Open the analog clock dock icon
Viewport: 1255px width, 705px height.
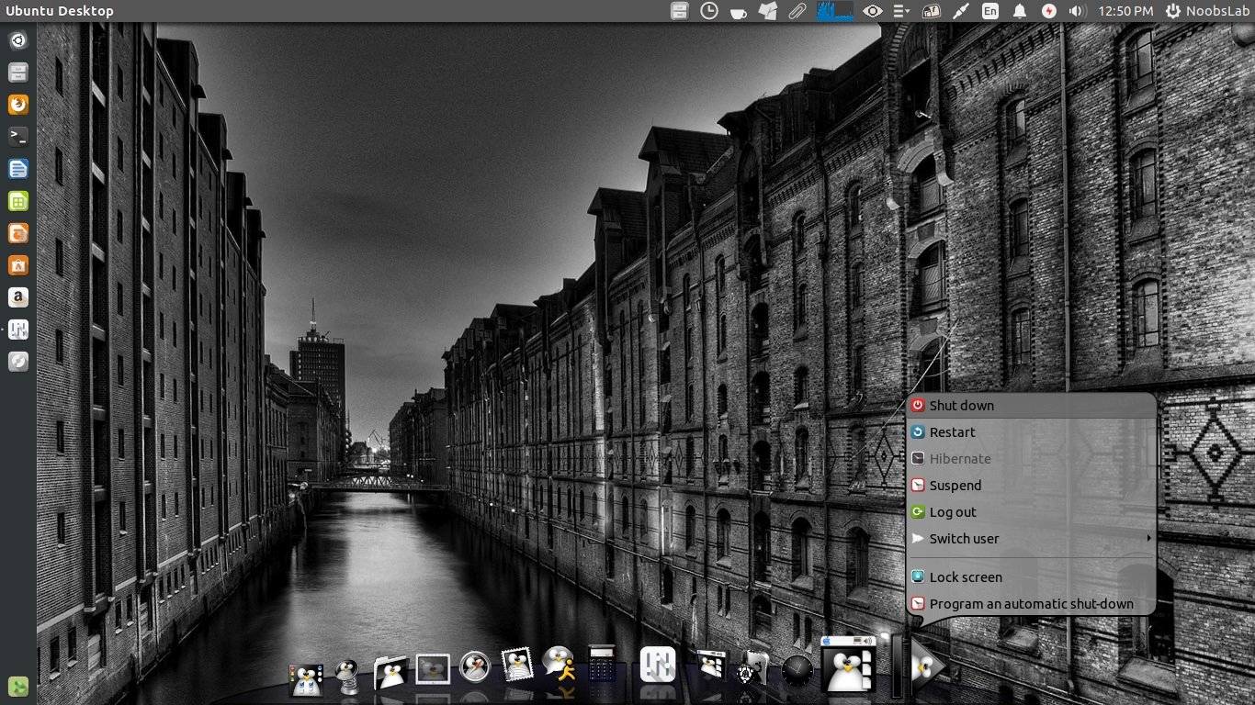(x=797, y=672)
